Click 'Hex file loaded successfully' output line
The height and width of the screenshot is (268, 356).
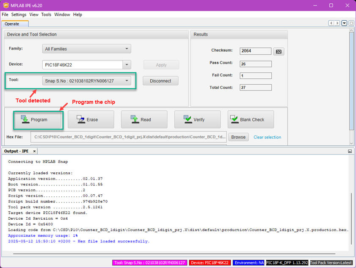(79, 241)
